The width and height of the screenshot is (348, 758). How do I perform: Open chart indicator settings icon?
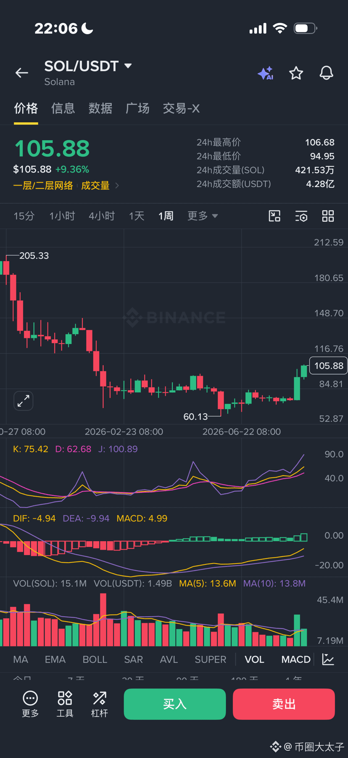[x=301, y=216]
